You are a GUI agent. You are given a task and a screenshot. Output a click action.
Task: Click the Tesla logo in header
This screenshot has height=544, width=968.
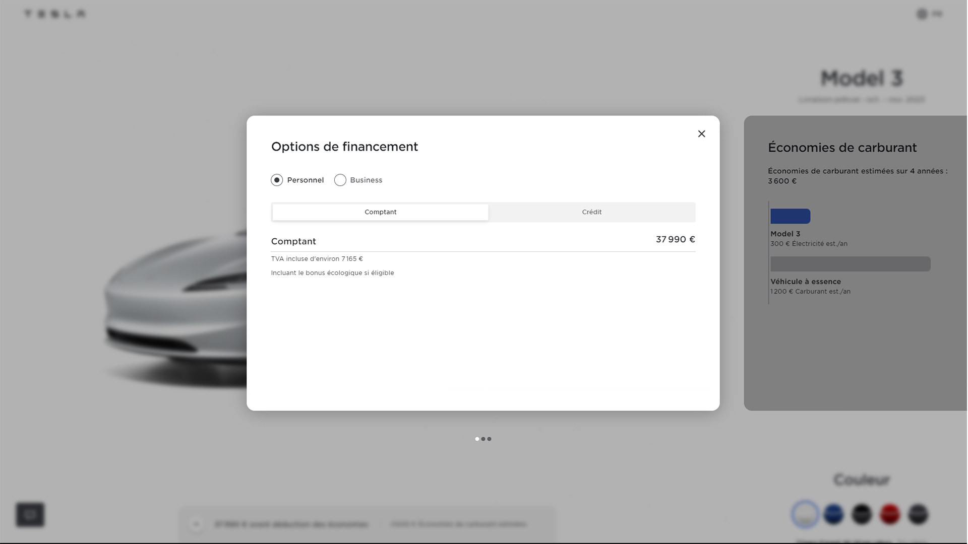[55, 14]
